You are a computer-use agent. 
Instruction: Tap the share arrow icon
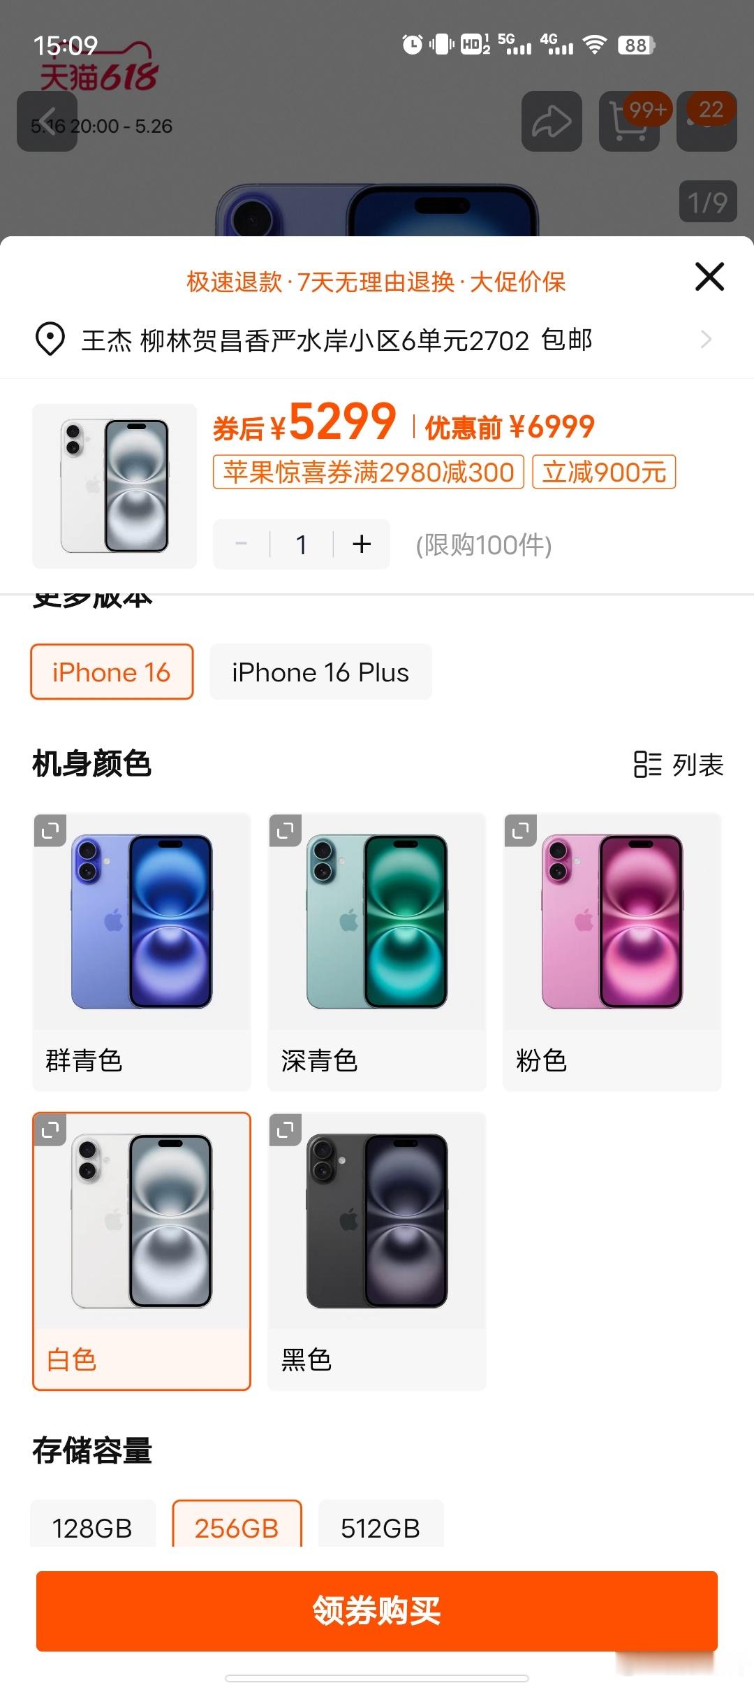coord(552,121)
